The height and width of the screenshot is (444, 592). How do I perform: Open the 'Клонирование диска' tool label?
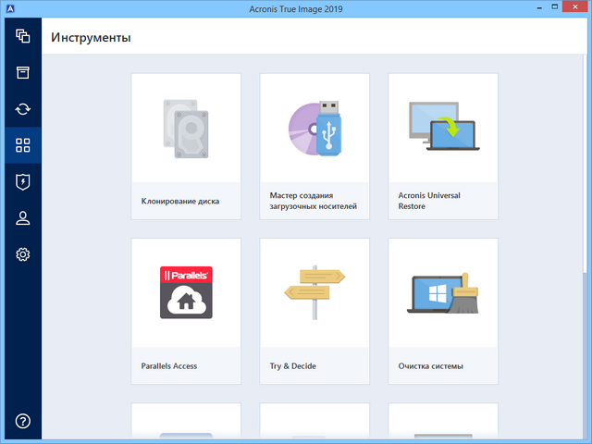click(180, 201)
